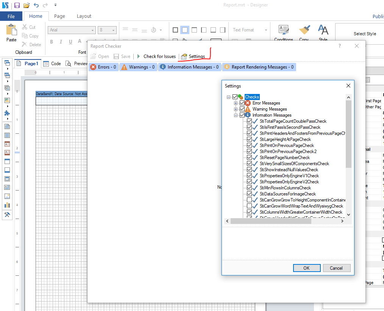This screenshot has height=311, width=384.
Task: Click the horizontal scrollbar in Settings tree
Action: point(271,221)
